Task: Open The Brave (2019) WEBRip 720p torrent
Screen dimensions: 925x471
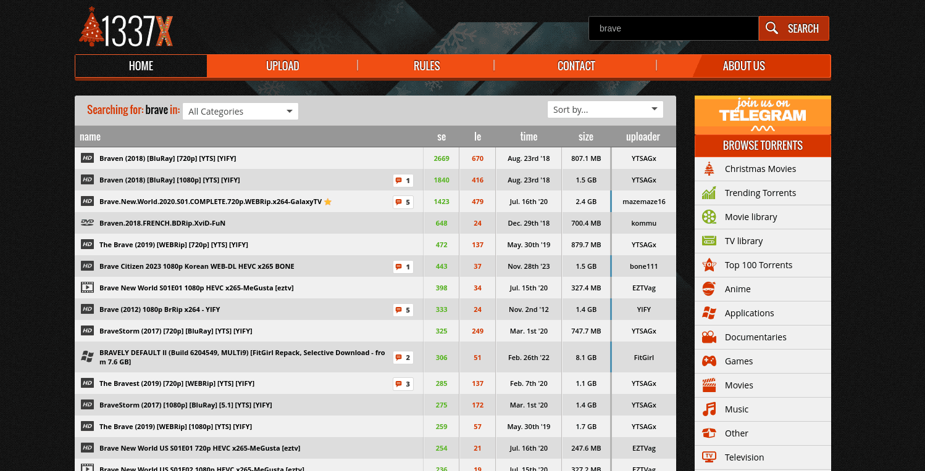Action: point(174,245)
